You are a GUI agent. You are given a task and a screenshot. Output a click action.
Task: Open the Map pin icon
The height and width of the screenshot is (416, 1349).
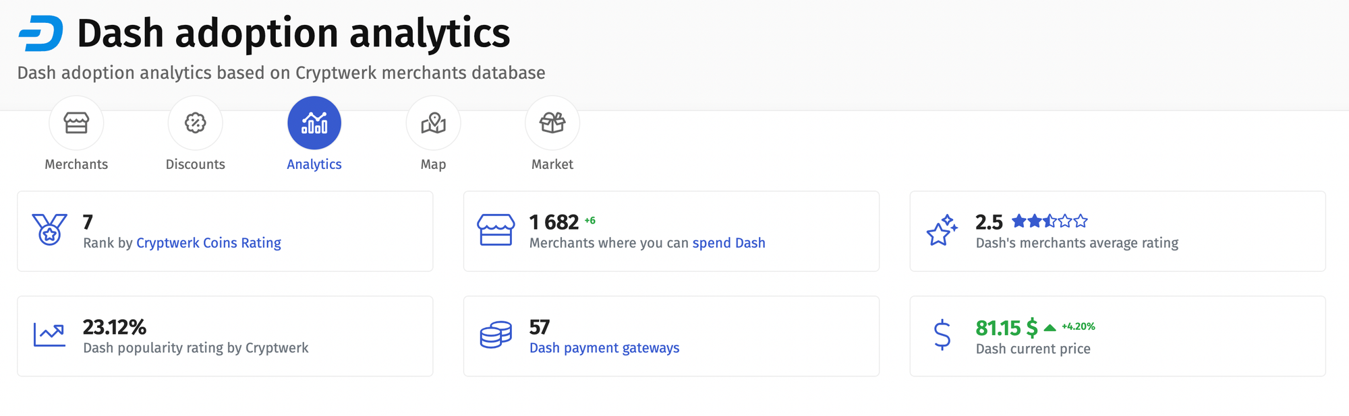(x=434, y=123)
